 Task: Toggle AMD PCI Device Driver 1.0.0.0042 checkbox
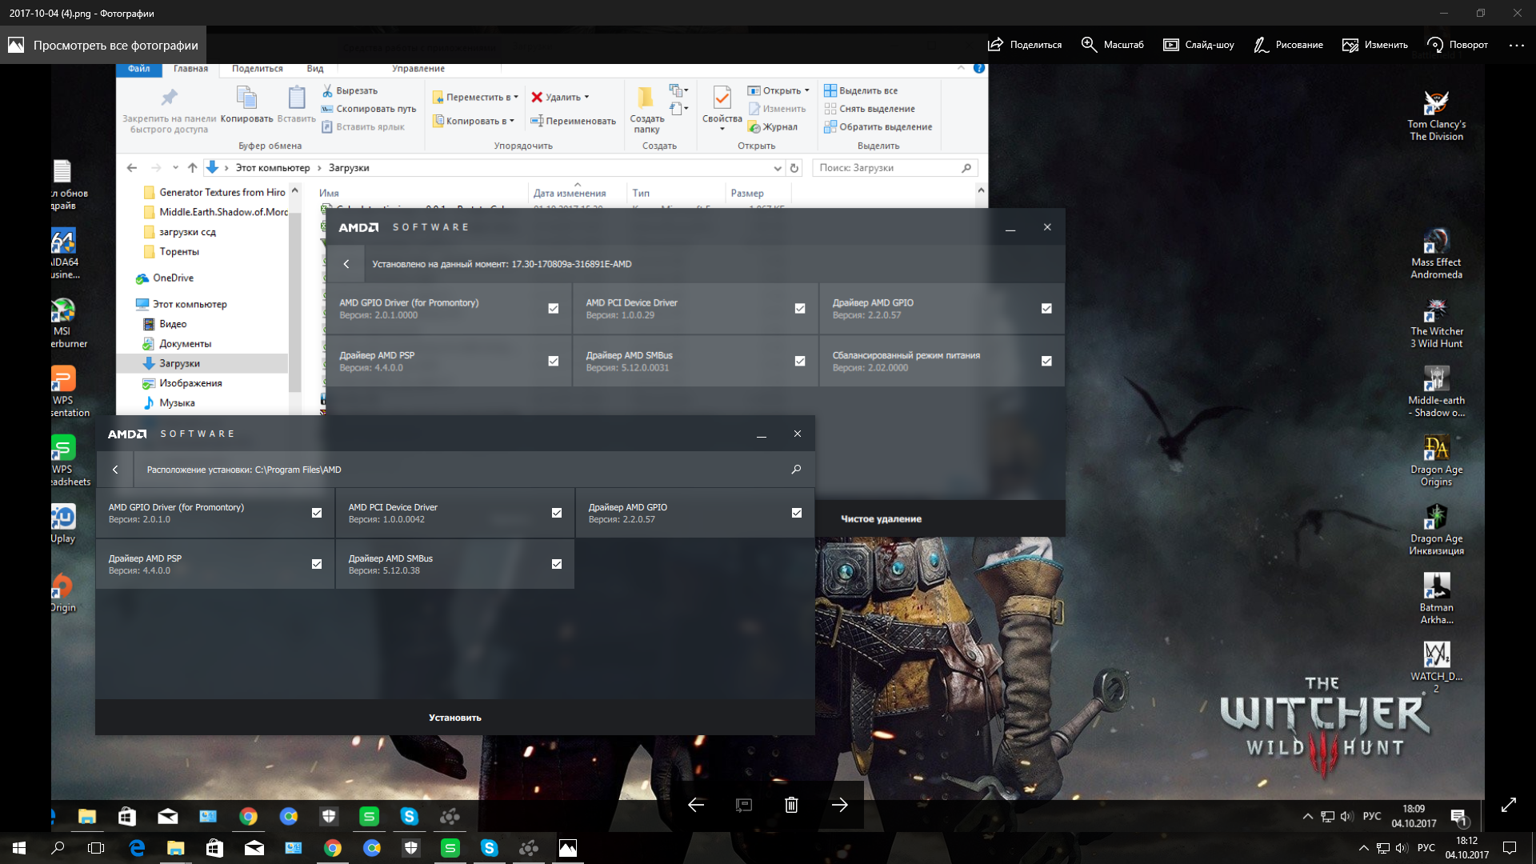pos(557,513)
